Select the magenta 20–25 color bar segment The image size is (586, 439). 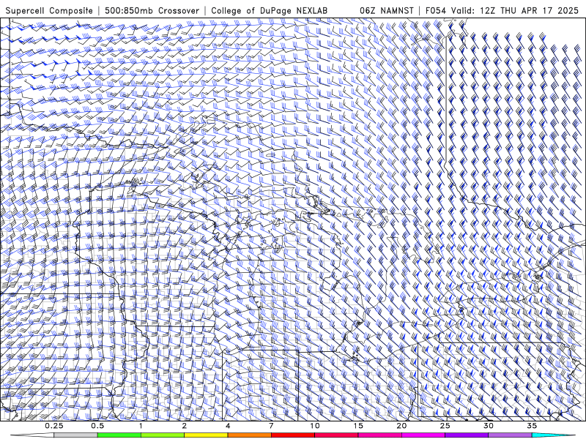[x=423, y=435]
